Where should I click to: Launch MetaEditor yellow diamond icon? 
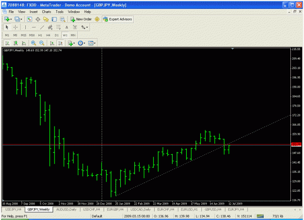[97, 19]
